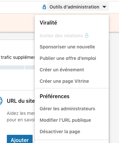Click the first progress bar segment

12,67
